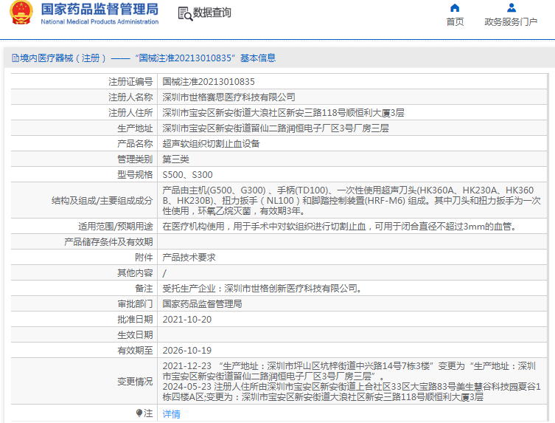Click the 附件 row label
555x423 pixels.
click(144, 258)
